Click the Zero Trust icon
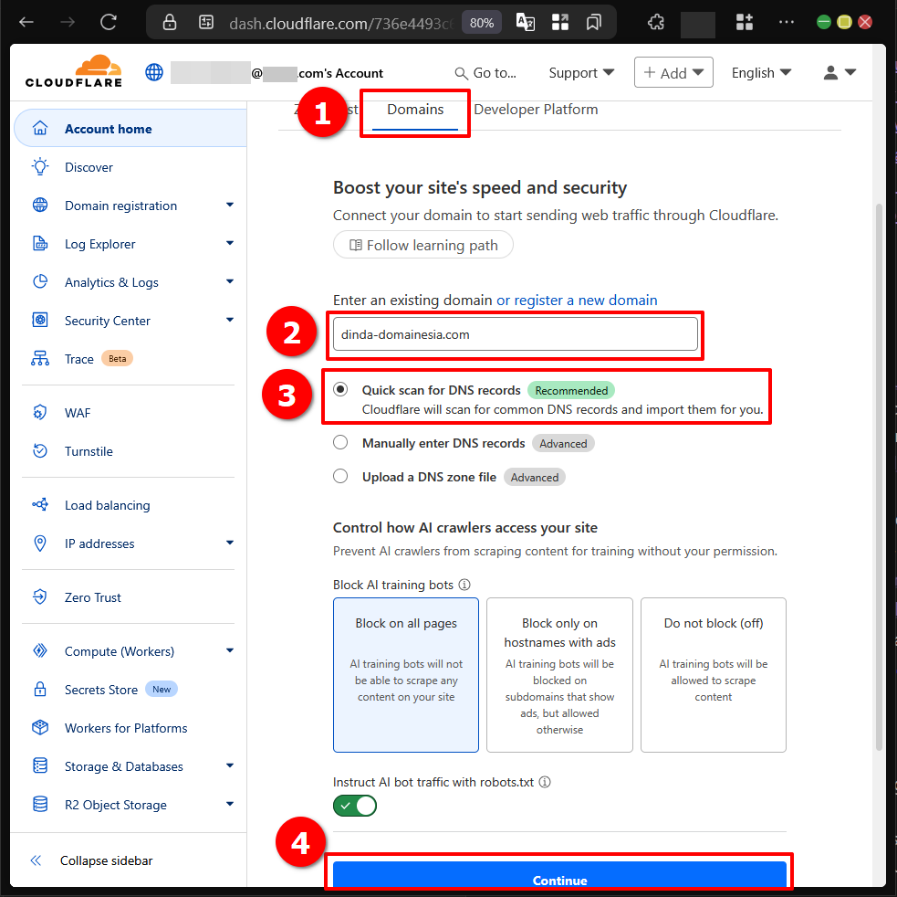 pyautogui.click(x=40, y=596)
